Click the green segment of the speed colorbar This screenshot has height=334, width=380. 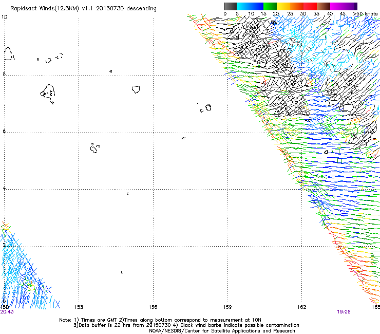coord(270,6)
